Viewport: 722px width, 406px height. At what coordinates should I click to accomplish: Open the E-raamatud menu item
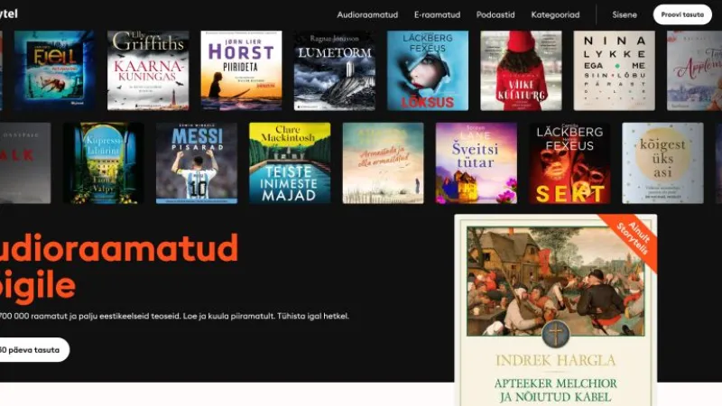click(x=437, y=14)
